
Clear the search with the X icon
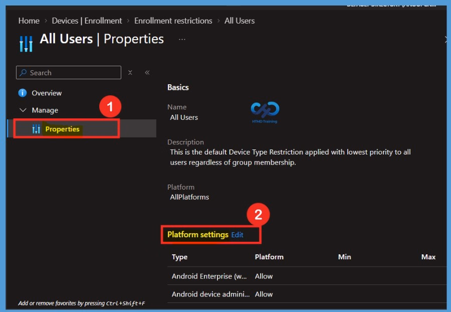130,73
